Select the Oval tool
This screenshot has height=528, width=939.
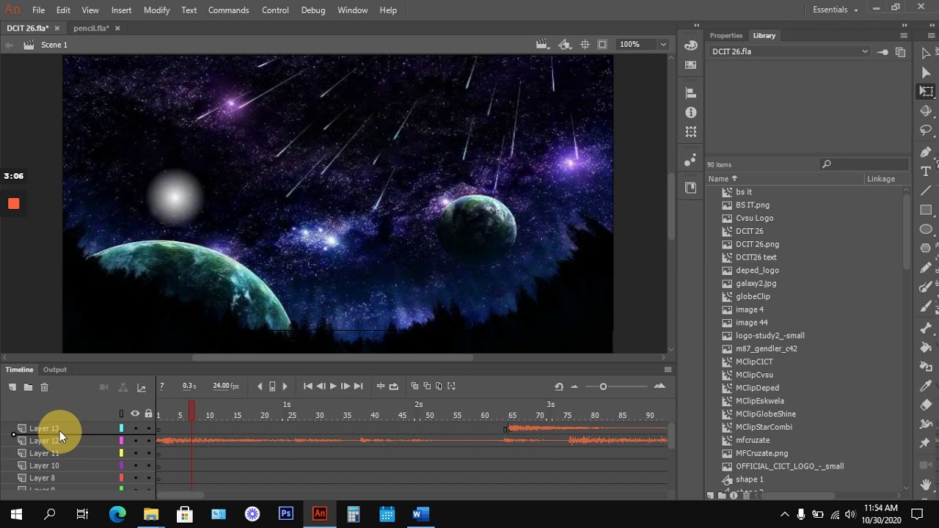[x=926, y=229]
